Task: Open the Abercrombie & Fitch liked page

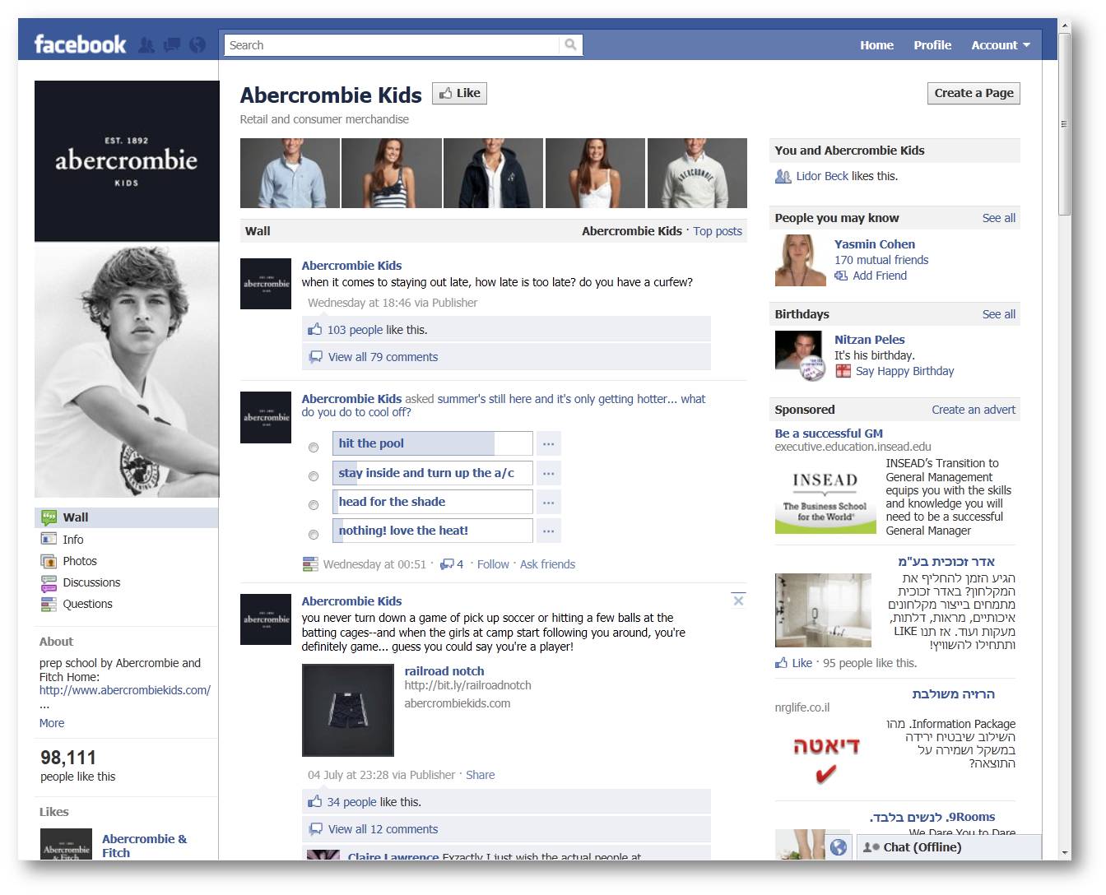Action: pyautogui.click(x=144, y=846)
